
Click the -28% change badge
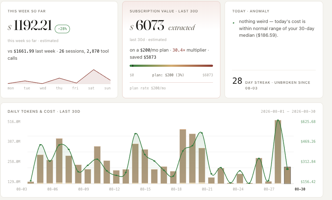coord(62,29)
